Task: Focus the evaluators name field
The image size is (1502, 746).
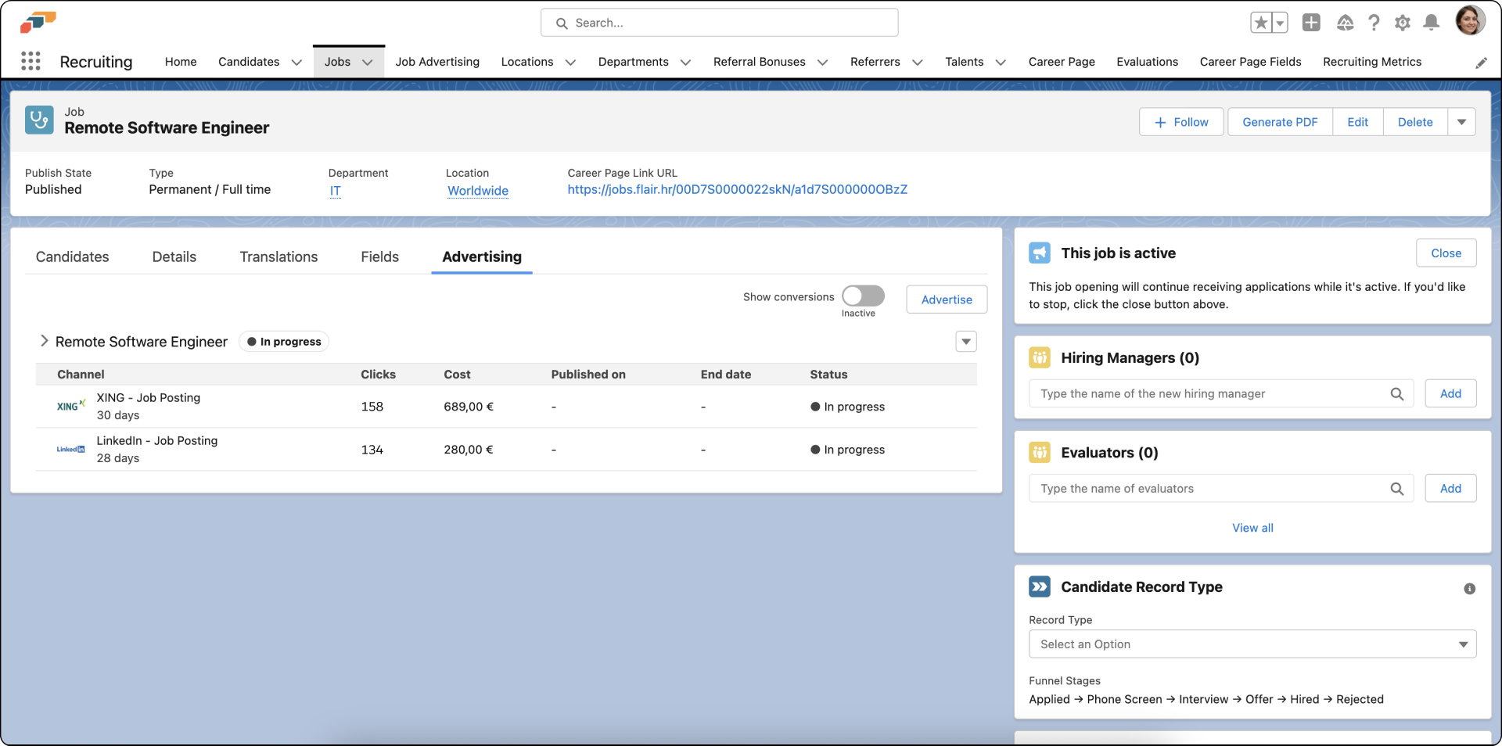Action: tap(1220, 488)
